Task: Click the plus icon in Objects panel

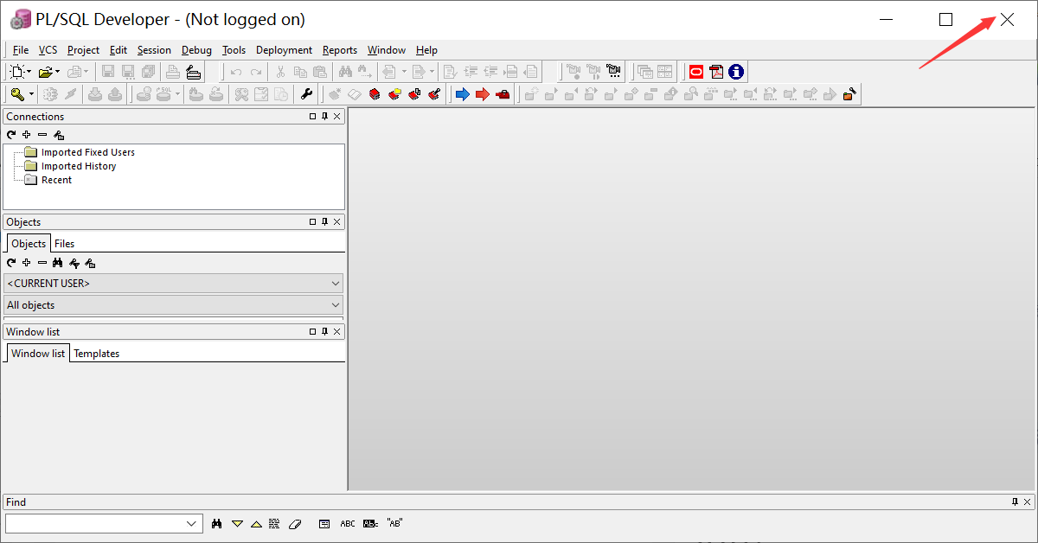Action: click(27, 263)
